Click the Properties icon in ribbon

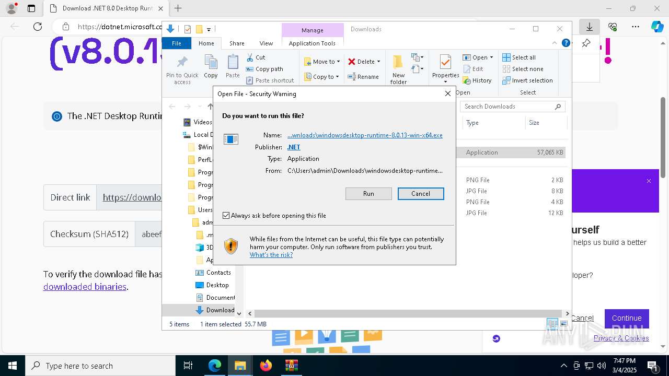[445, 62]
